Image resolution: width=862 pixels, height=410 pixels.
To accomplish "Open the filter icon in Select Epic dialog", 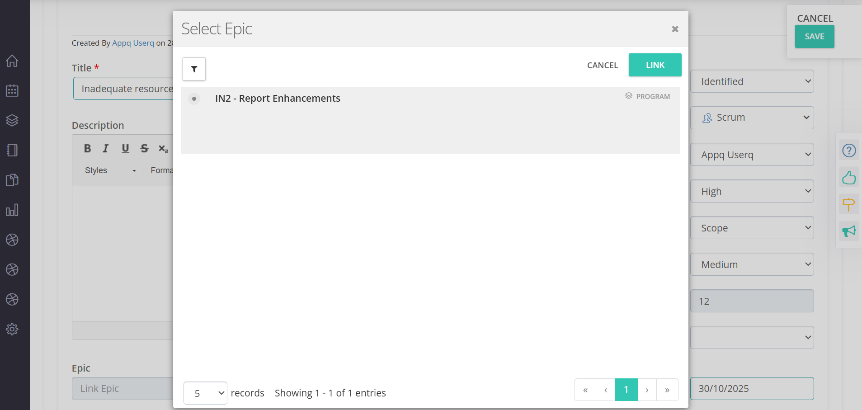I will pyautogui.click(x=194, y=69).
